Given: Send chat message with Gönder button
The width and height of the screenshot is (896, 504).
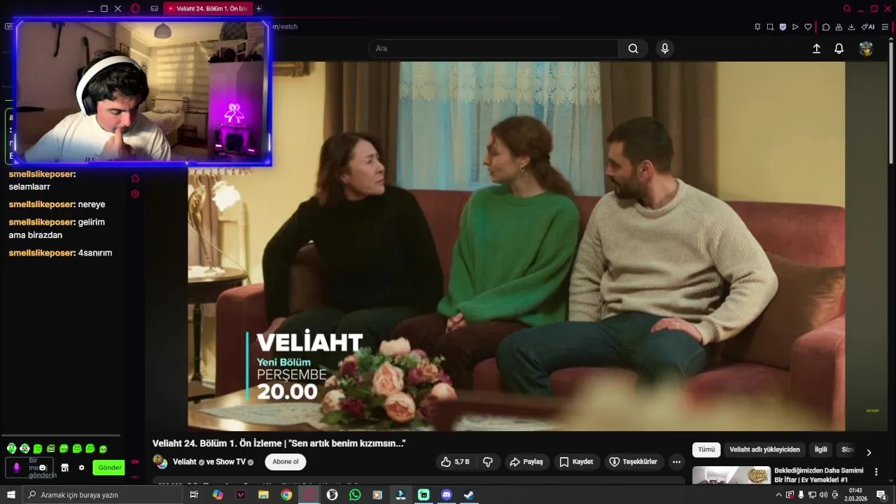Looking at the screenshot, I should tap(109, 468).
